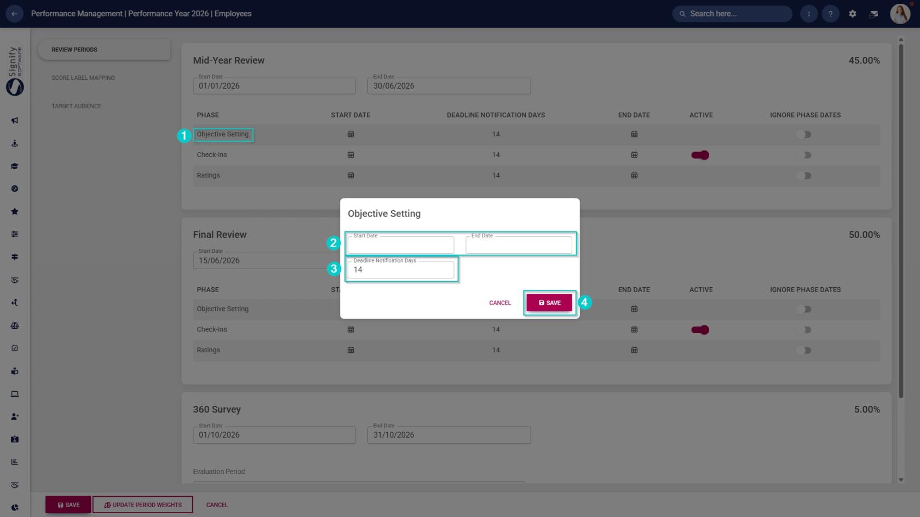The width and height of the screenshot is (920, 517).
Task: Open the ID badge sidebar icon
Action: [x=15, y=439]
